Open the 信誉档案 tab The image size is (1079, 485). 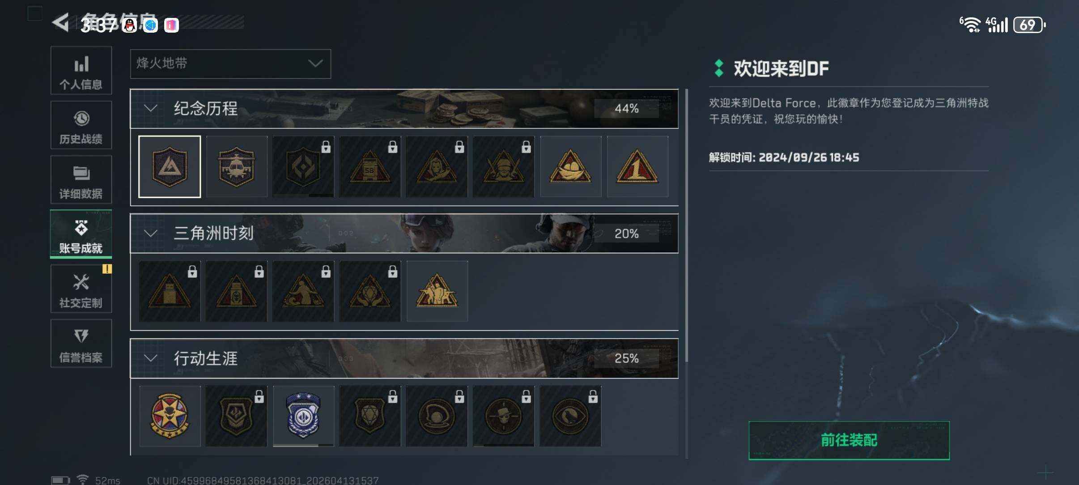[x=81, y=344]
